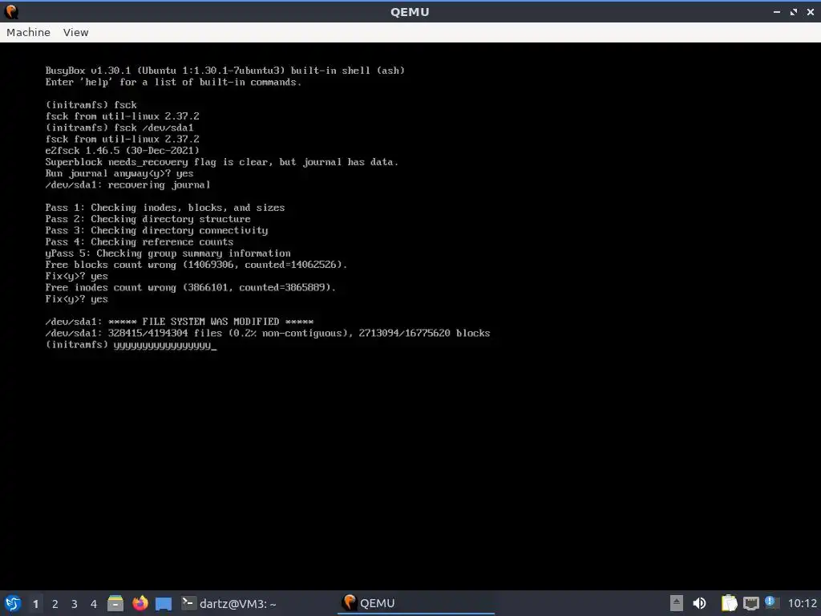Click the 'FILE SYSTEM WAS MODIFIED' line

pos(179,322)
